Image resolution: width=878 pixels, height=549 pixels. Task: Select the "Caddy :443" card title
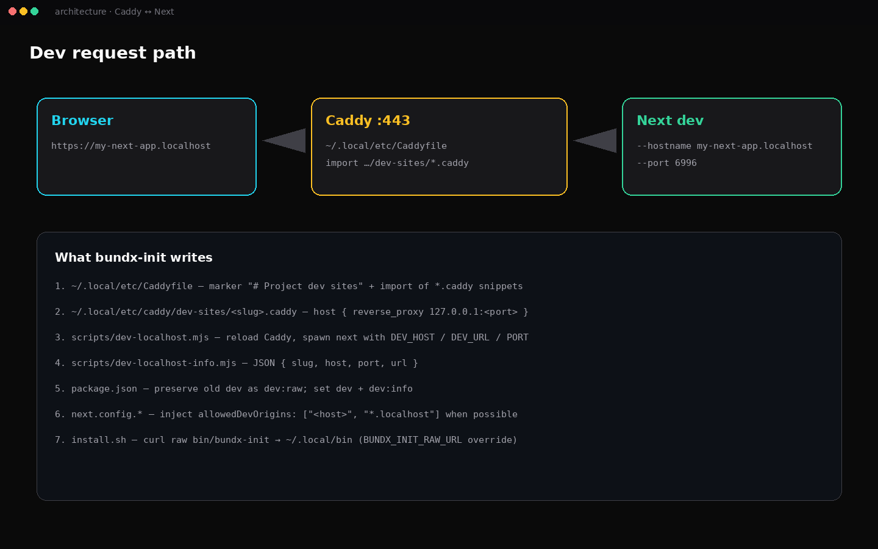click(368, 121)
